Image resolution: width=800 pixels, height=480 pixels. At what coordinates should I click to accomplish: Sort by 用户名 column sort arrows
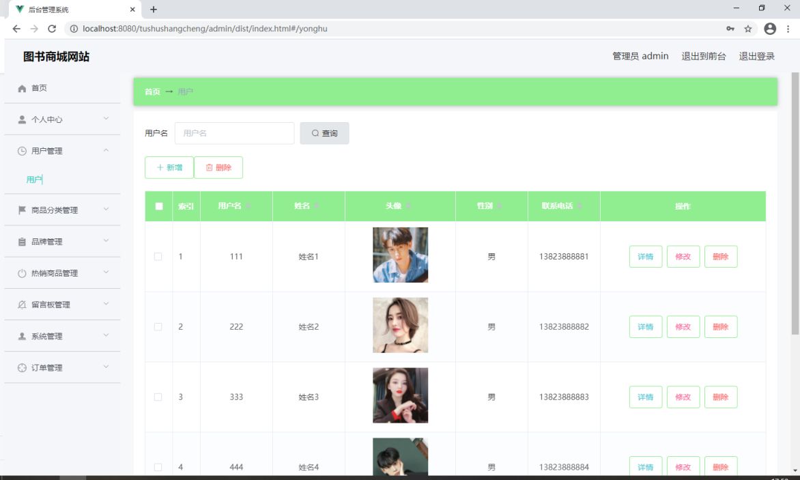(x=248, y=206)
